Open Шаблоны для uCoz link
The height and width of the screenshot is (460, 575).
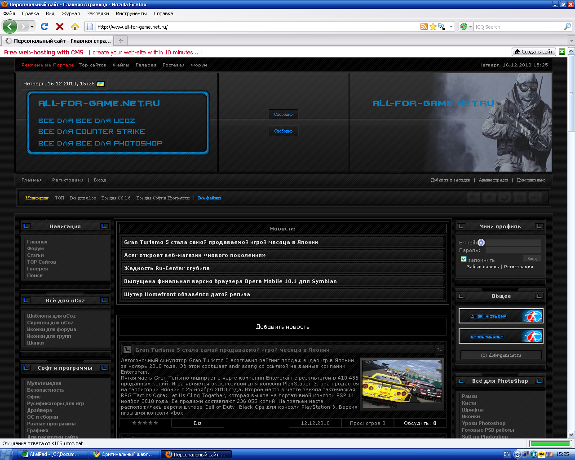51,316
